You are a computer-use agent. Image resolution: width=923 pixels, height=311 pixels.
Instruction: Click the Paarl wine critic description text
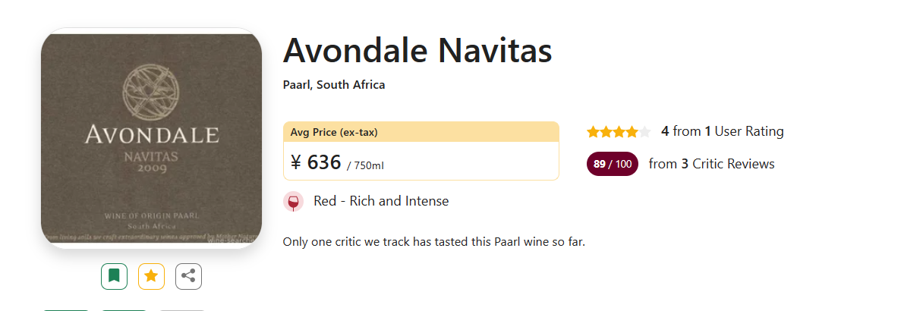click(x=433, y=242)
